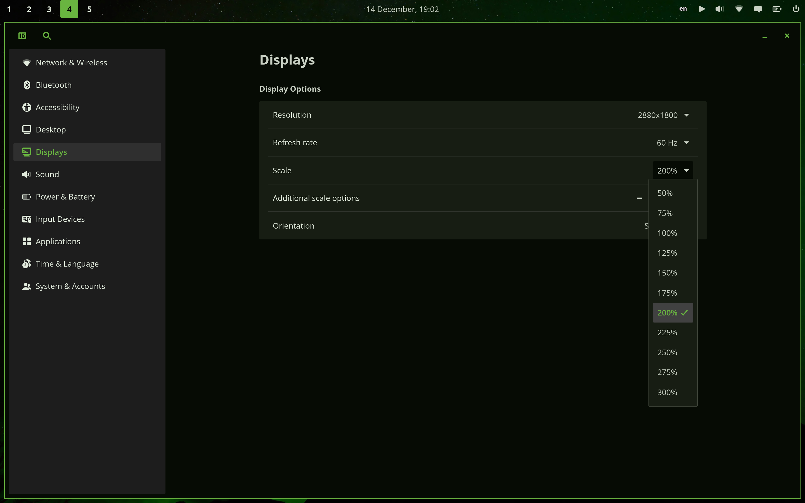Click the notifications icon in top panel

pyautogui.click(x=758, y=9)
